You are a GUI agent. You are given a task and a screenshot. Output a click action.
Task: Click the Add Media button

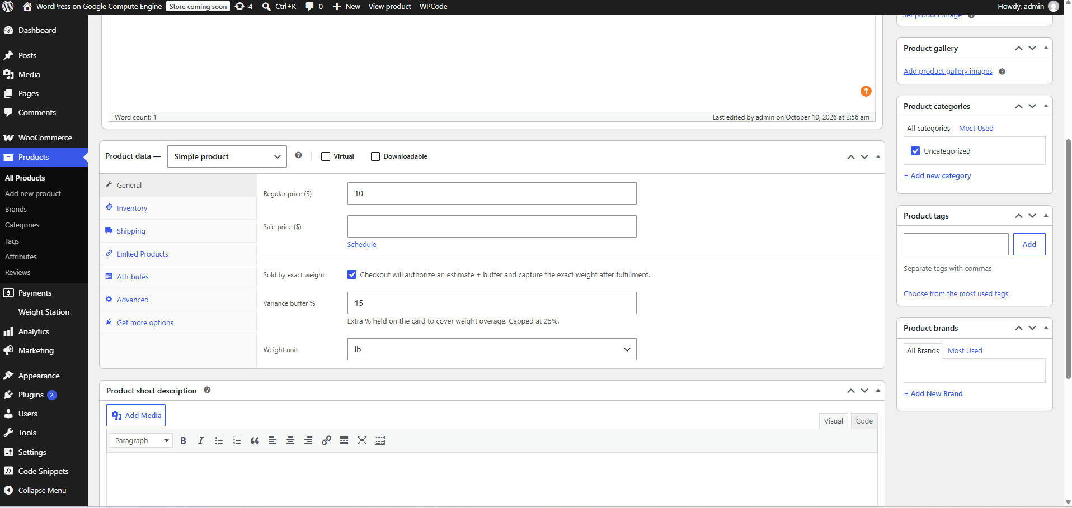pos(136,415)
